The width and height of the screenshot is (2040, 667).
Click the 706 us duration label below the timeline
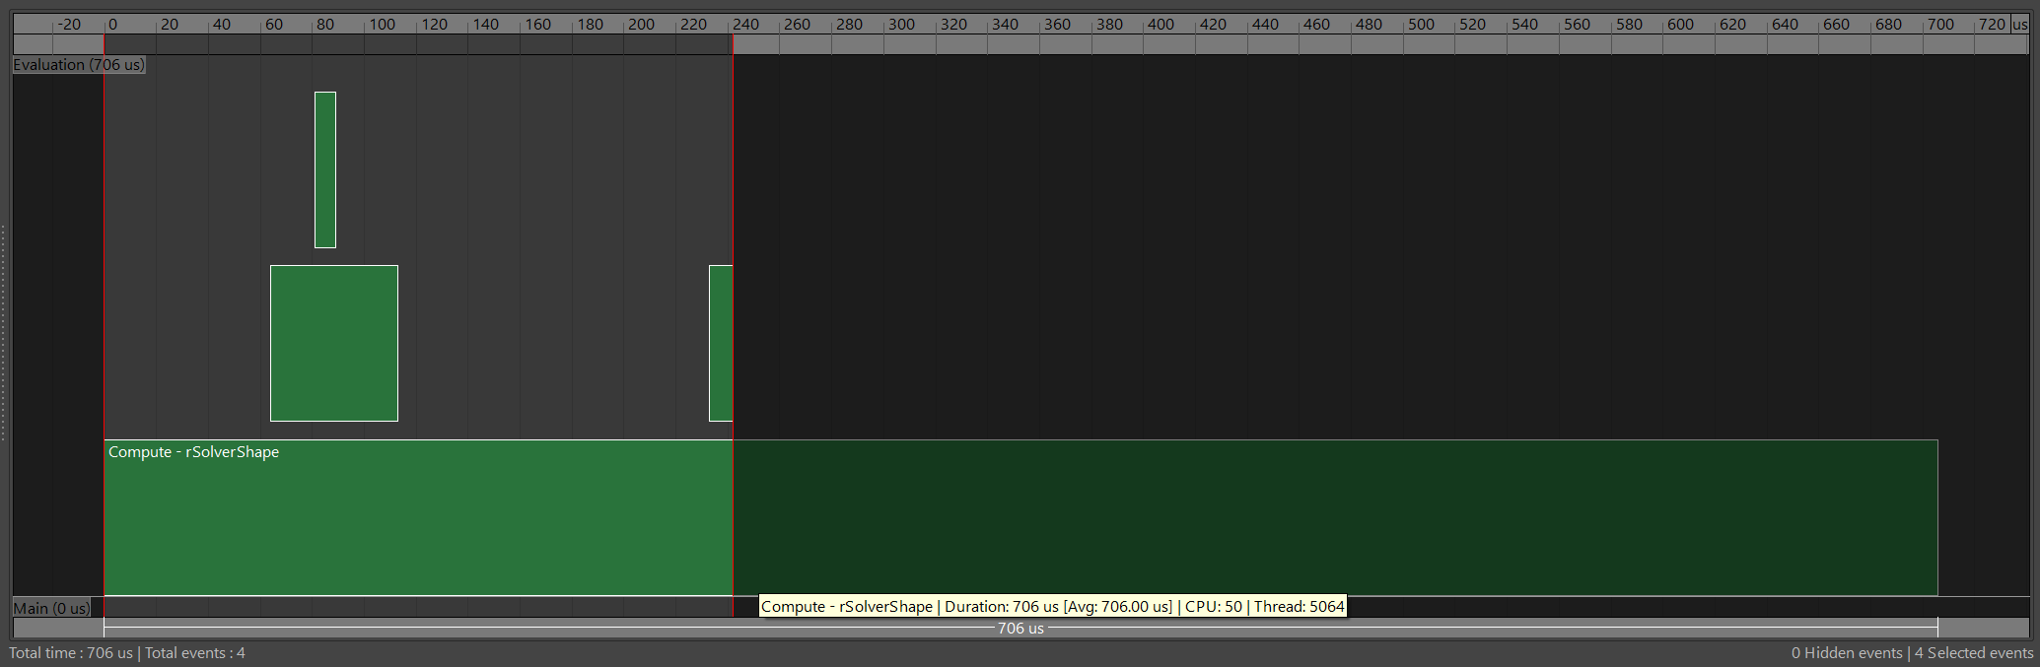[x=1020, y=628]
